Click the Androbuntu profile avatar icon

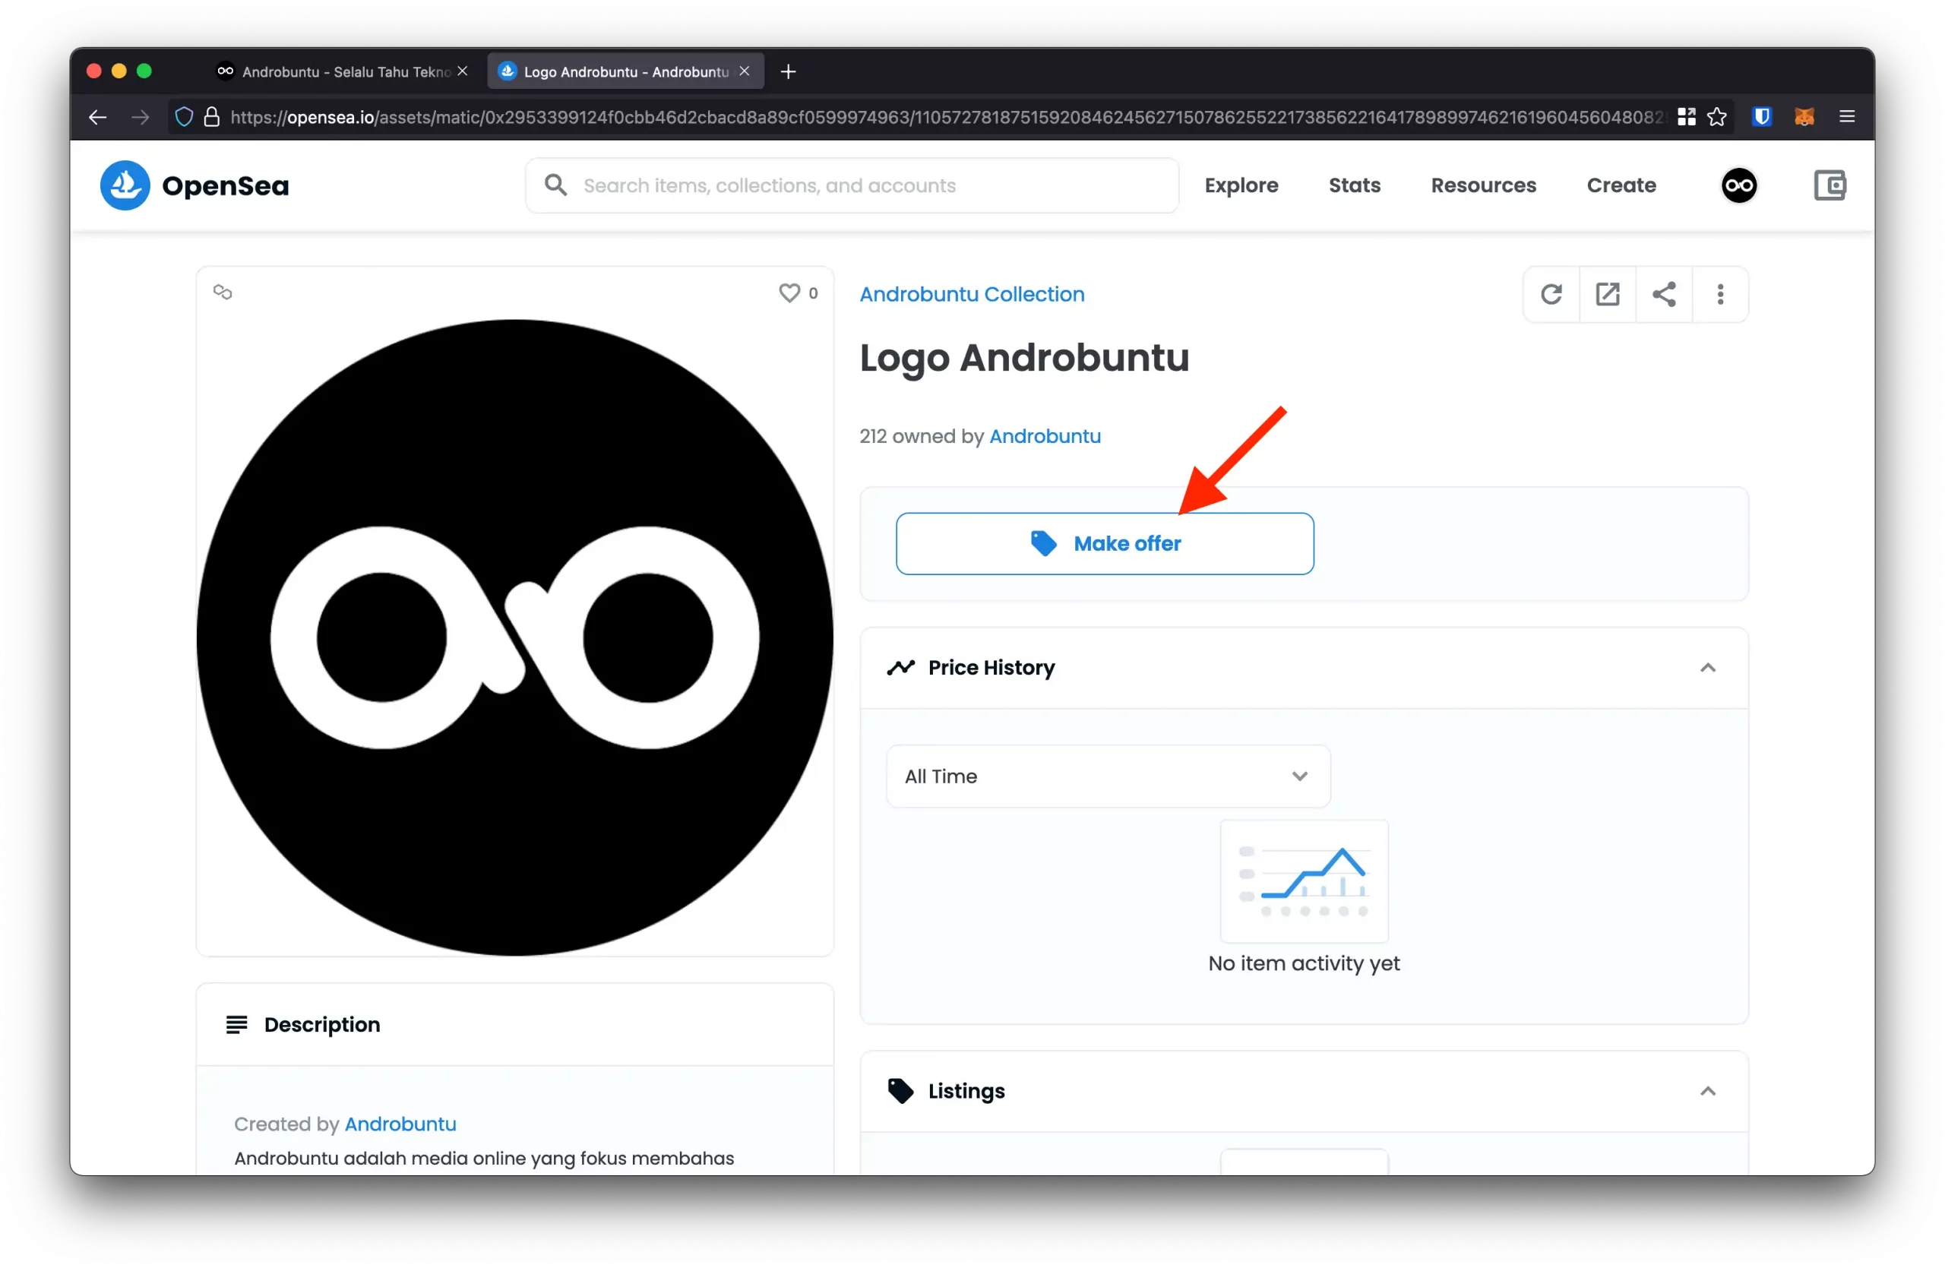(1738, 185)
